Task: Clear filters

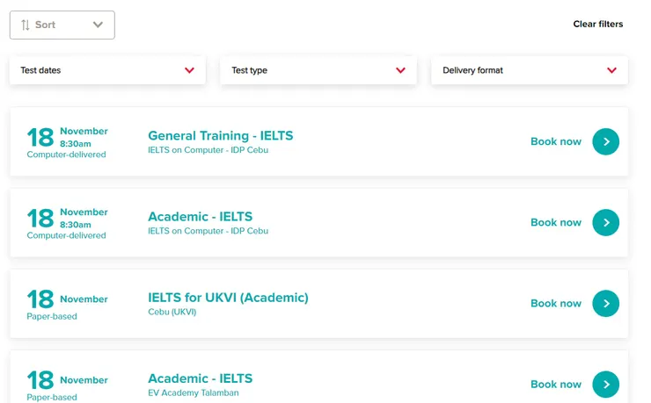Action: [598, 24]
